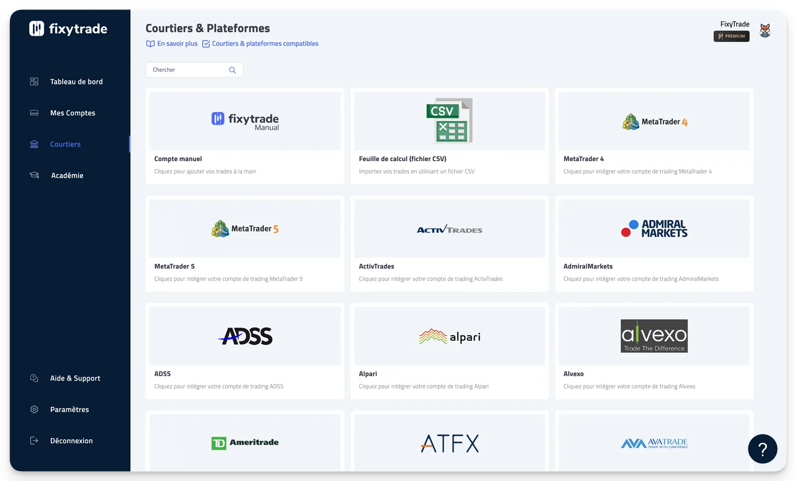Viewport: 796px width, 481px height.
Task: Click the Alpari card title
Action: click(368, 374)
